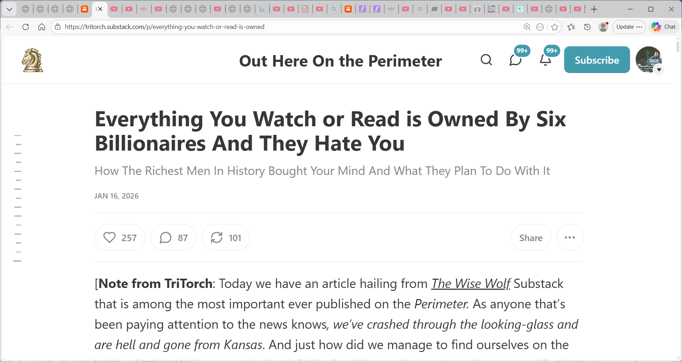Refresh the page in the browser
The height and width of the screenshot is (362, 682).
pos(25,27)
